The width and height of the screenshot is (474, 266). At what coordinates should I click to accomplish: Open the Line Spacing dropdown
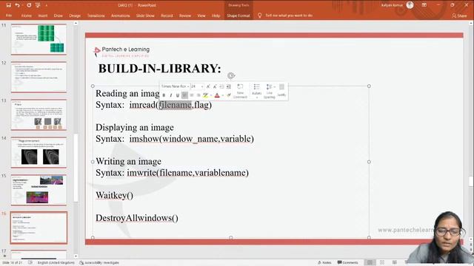pyautogui.click(x=269, y=91)
